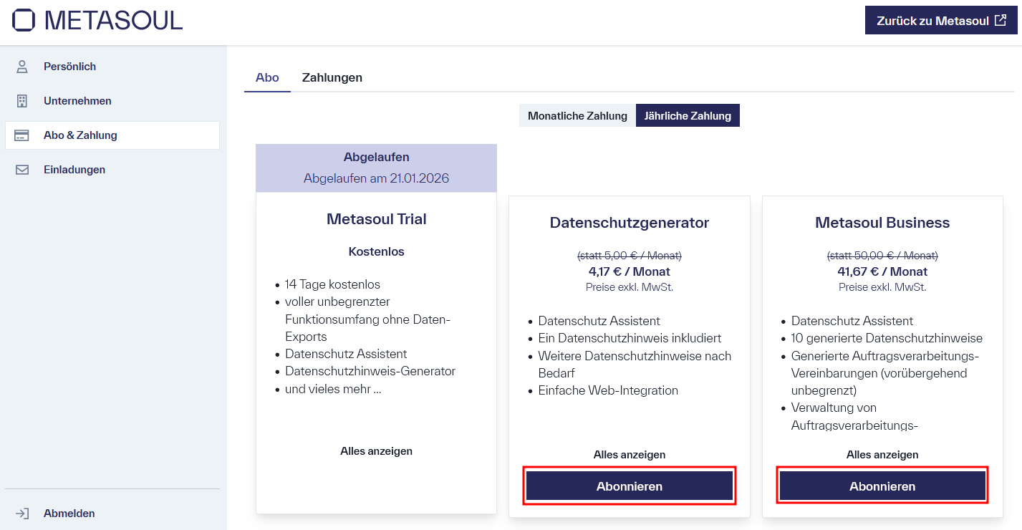Open the Unternehmen sidebar section

[x=112, y=101]
